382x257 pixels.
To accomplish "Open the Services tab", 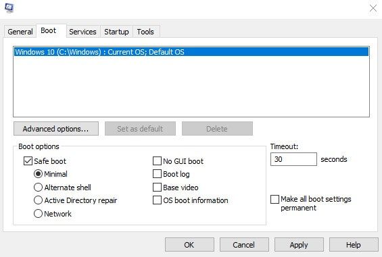I will tap(83, 32).
